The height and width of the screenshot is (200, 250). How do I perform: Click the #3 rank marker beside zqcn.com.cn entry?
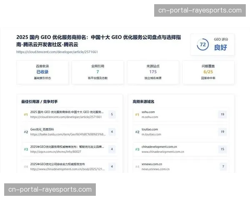coord(26,149)
